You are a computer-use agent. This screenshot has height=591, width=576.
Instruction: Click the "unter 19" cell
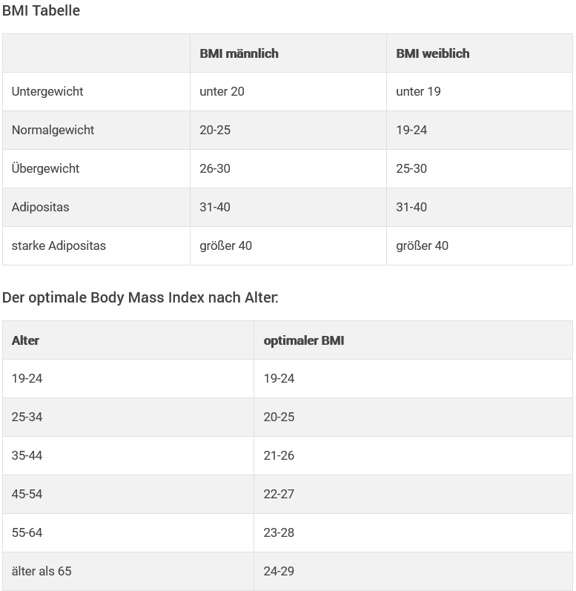pos(418,92)
